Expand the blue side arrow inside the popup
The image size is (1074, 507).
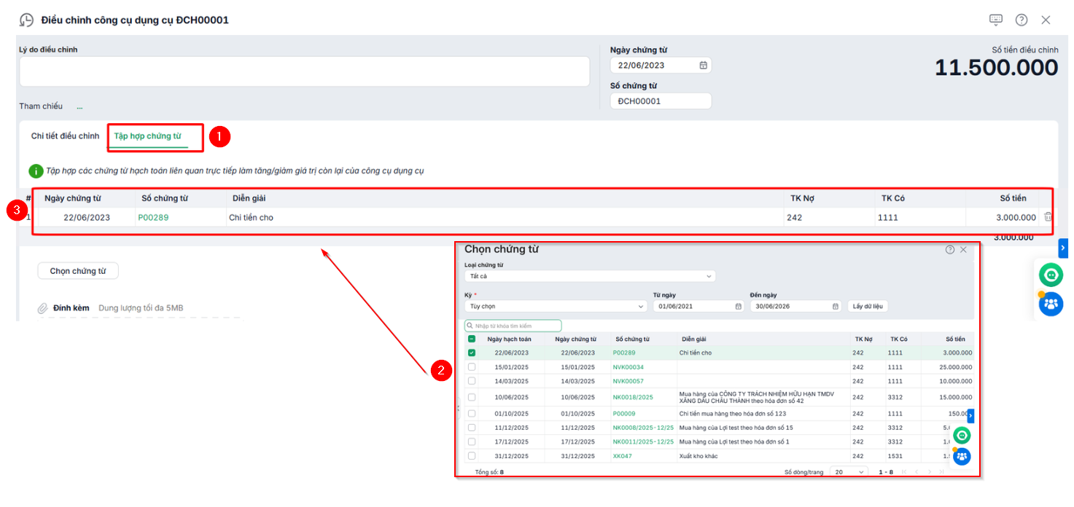tap(970, 416)
